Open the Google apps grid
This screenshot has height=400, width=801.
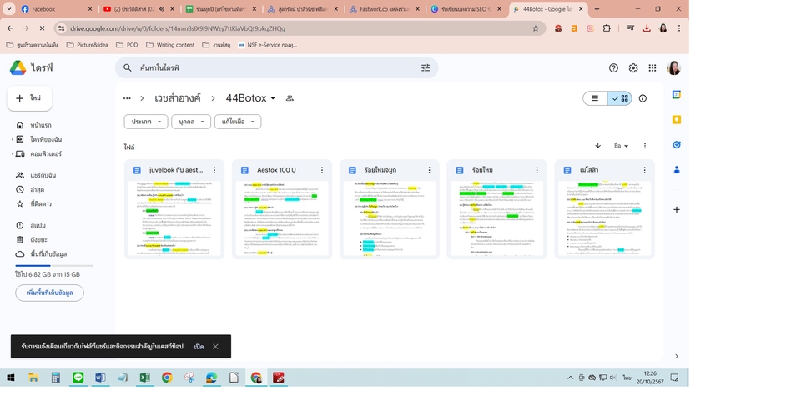point(652,67)
